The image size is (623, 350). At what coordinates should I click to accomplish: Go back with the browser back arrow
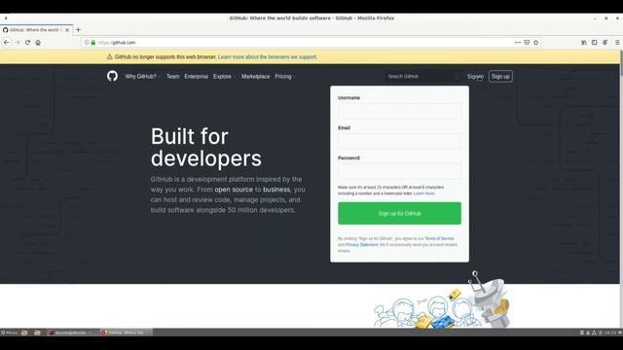coord(7,43)
